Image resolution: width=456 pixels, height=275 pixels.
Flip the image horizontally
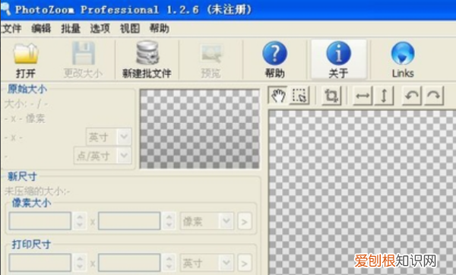click(363, 96)
